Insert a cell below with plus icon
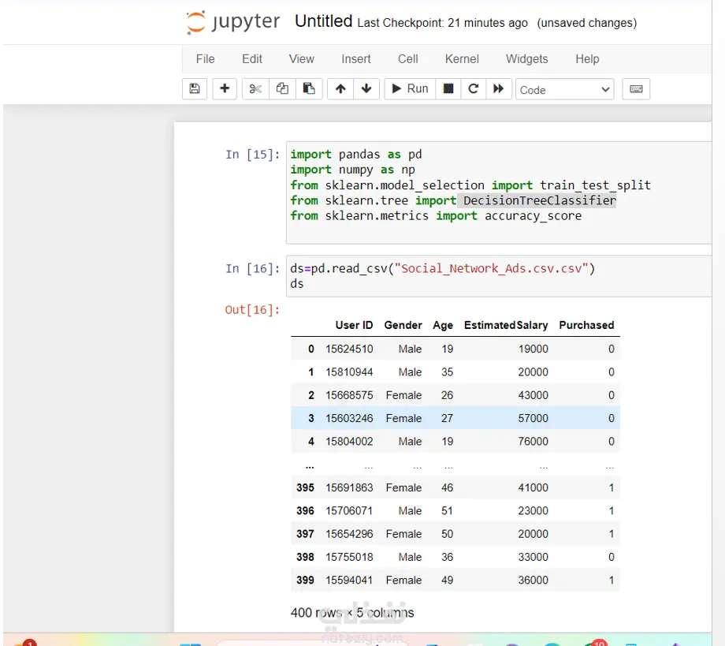 click(x=225, y=89)
